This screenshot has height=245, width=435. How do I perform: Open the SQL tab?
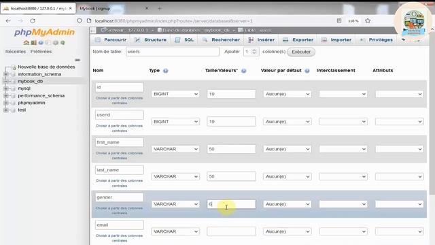184,39
